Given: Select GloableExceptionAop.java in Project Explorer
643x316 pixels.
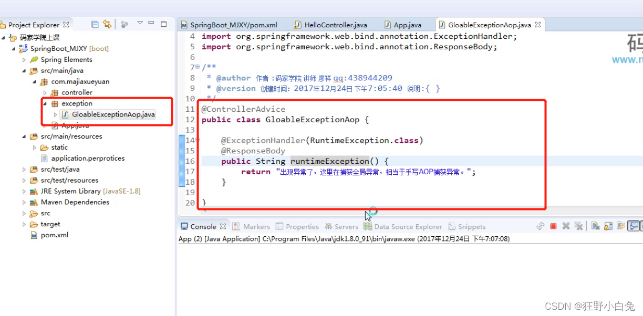Looking at the screenshot, I should click(x=109, y=114).
